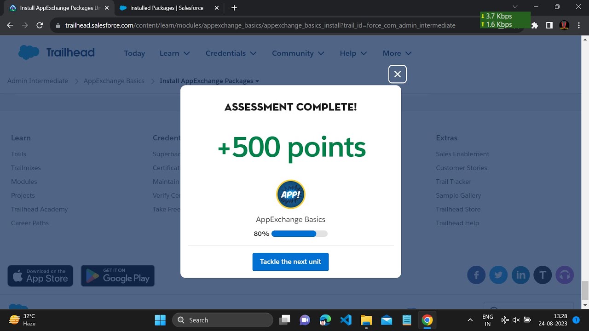
Task: Open the tab search chevron
Action: point(515,7)
